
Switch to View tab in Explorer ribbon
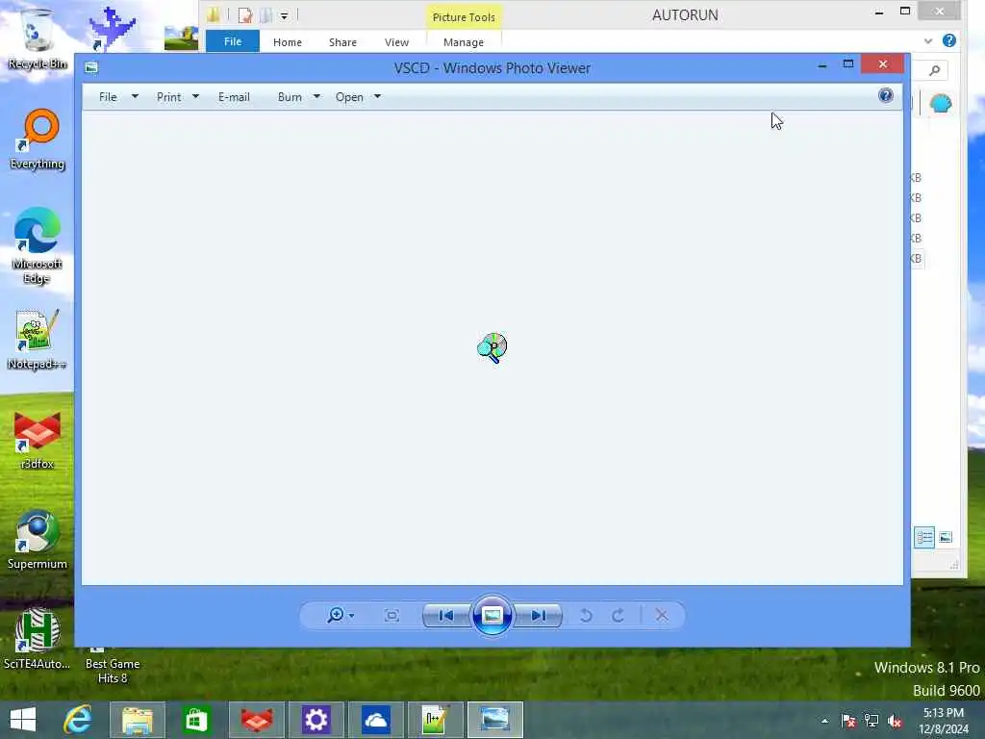pos(396,42)
